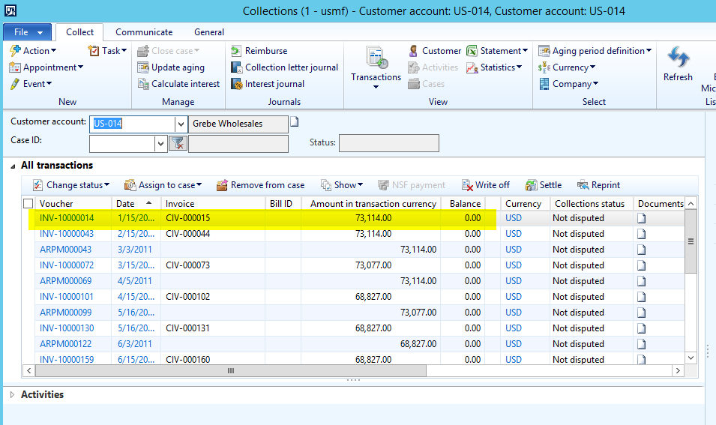Open the Customer account dropdown arrow

point(181,124)
